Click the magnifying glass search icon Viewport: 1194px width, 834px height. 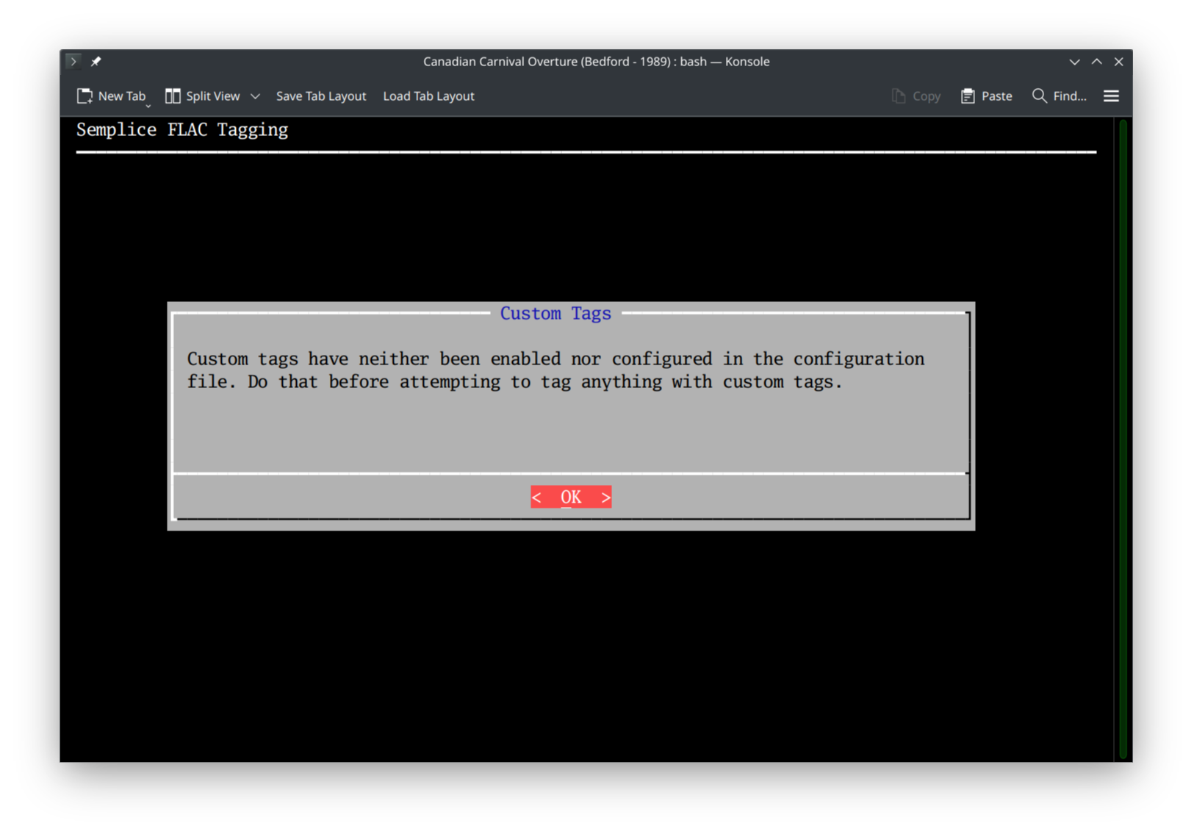[x=1038, y=96]
